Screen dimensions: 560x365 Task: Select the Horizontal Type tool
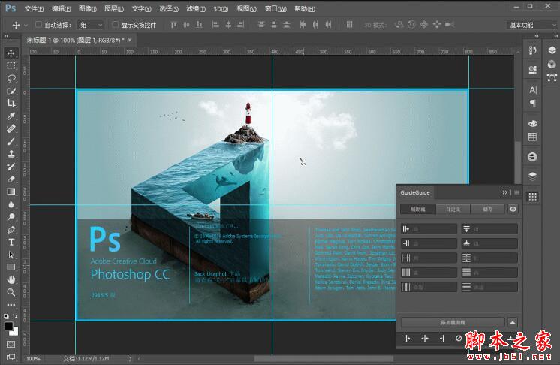(x=11, y=242)
